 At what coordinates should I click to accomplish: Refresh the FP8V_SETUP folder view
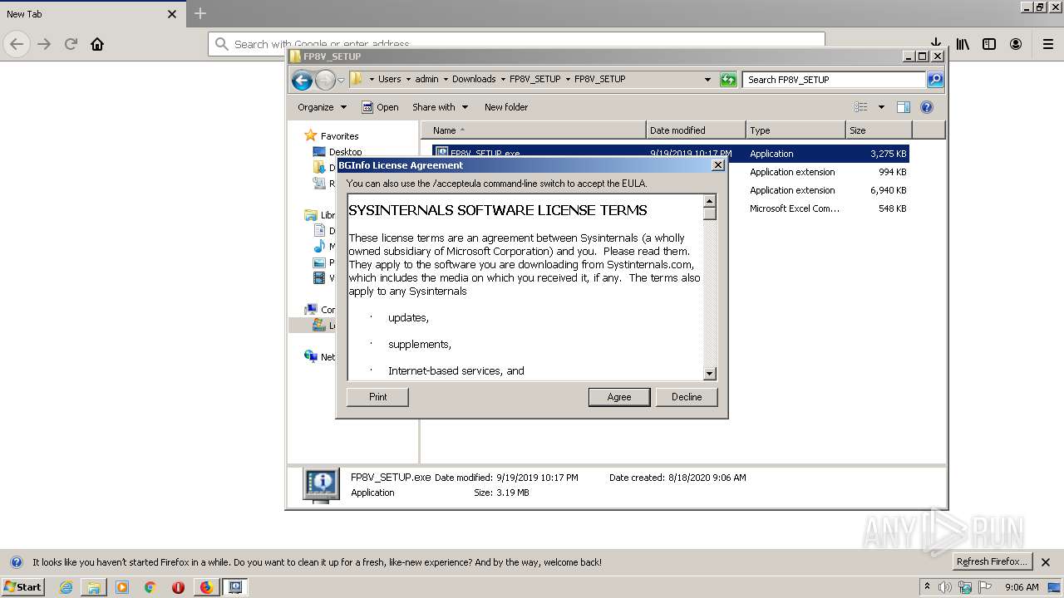click(728, 80)
